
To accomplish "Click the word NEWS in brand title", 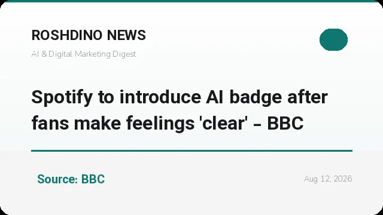I will click(126, 35).
